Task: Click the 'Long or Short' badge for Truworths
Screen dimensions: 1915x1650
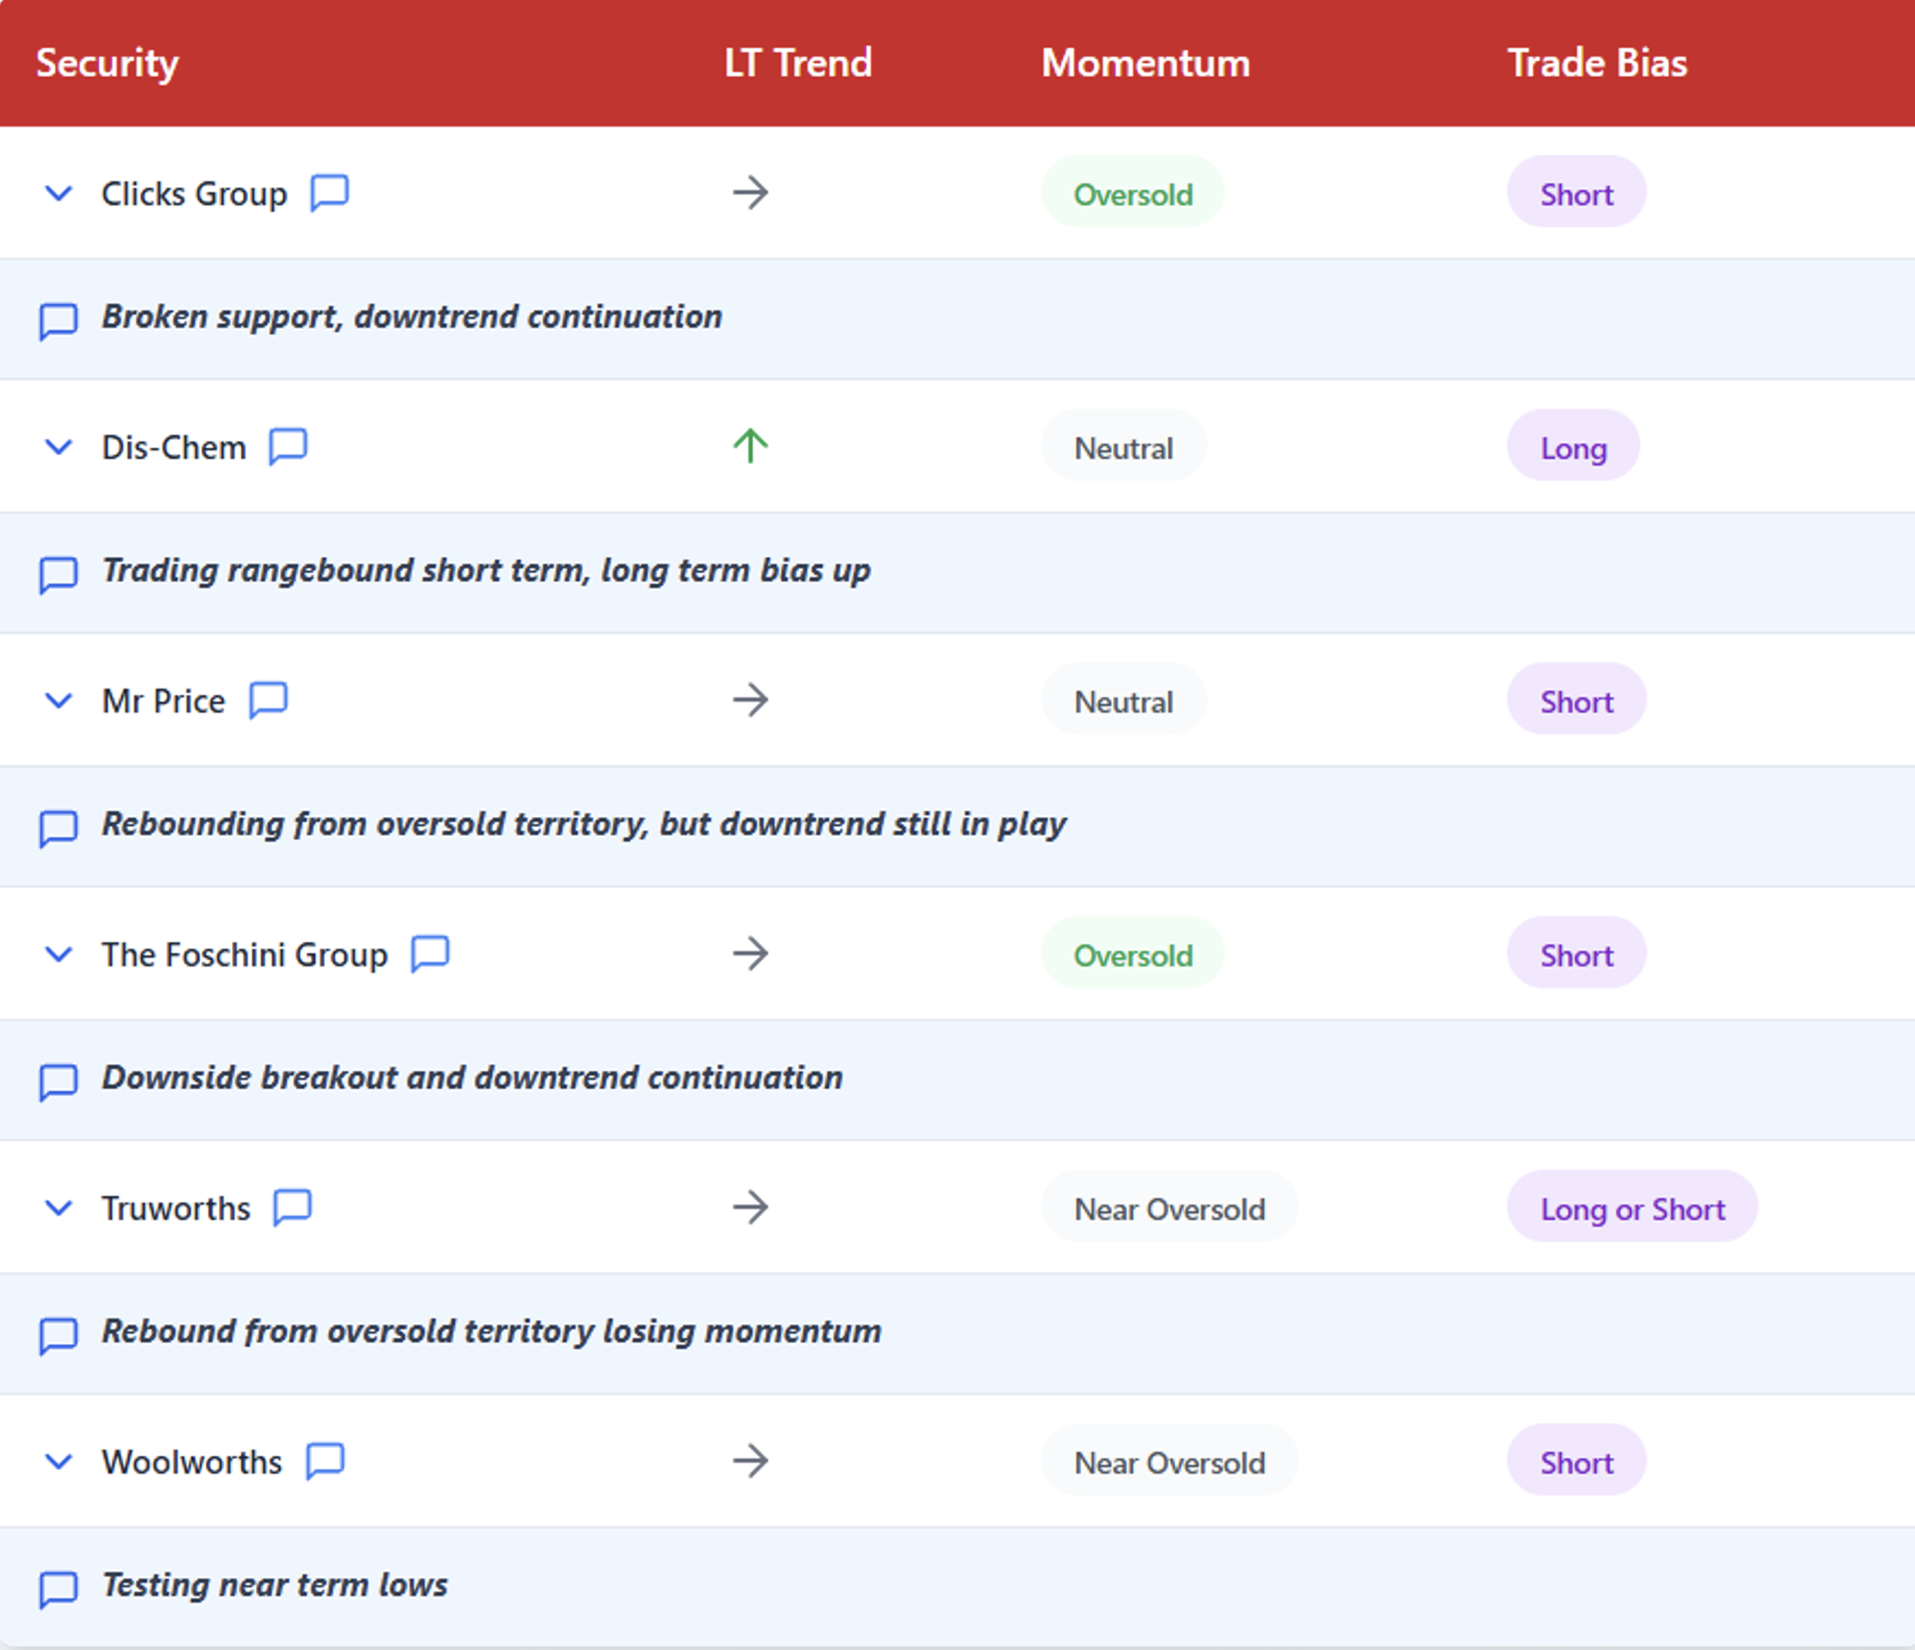Action: pyautogui.click(x=1632, y=1207)
